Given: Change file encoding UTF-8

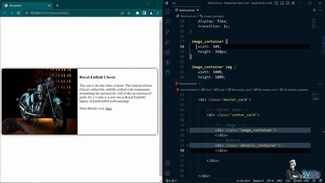Looking at the screenshot, I should coord(270,181).
